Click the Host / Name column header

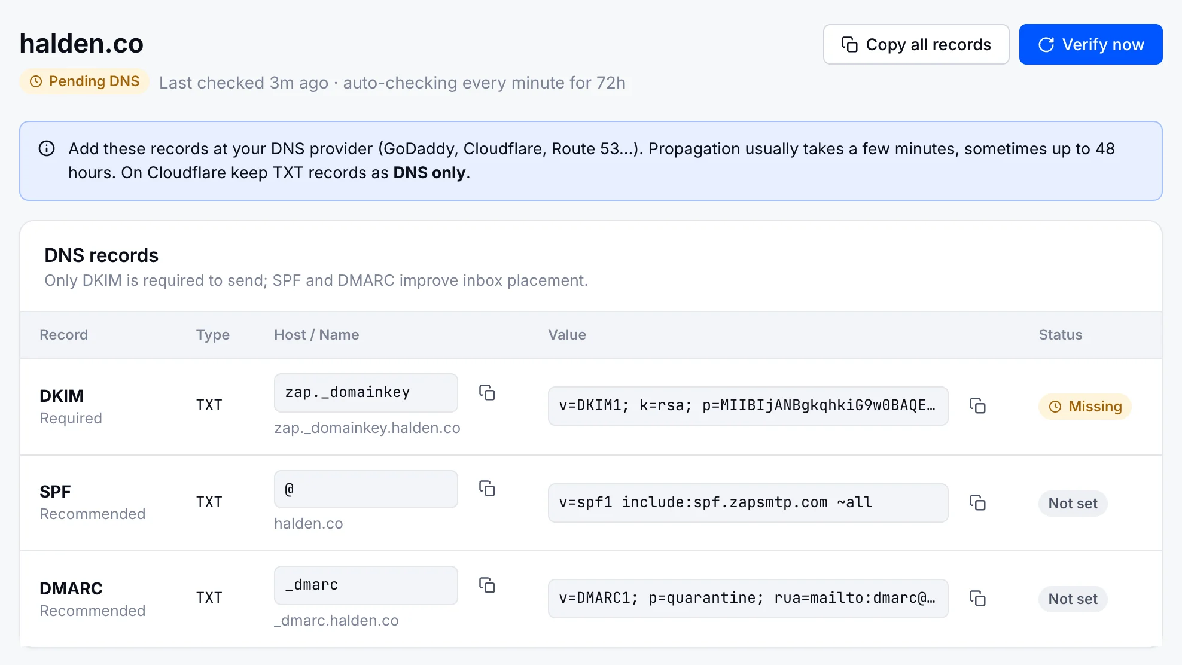[x=316, y=335]
